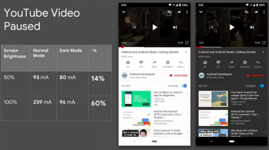
Task: Tap the Download icon in light mode
Action: [168, 62]
